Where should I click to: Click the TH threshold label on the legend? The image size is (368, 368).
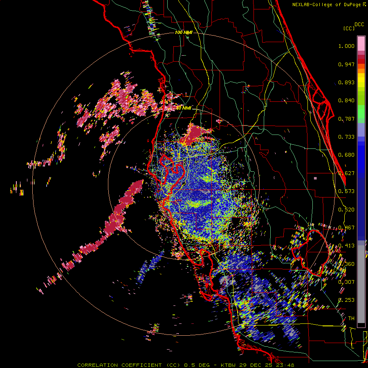(351, 319)
